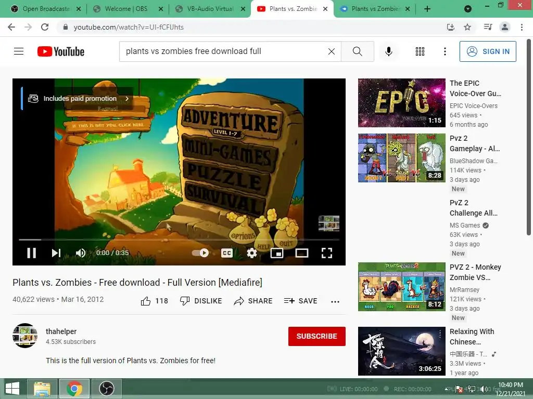Viewport: 533px width, 399px height.
Task: Subscribe to thahelper channel
Action: pyautogui.click(x=317, y=336)
